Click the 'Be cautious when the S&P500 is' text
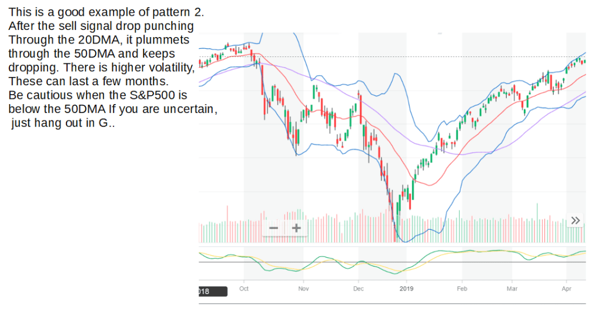The height and width of the screenshot is (324, 602). 98,95
